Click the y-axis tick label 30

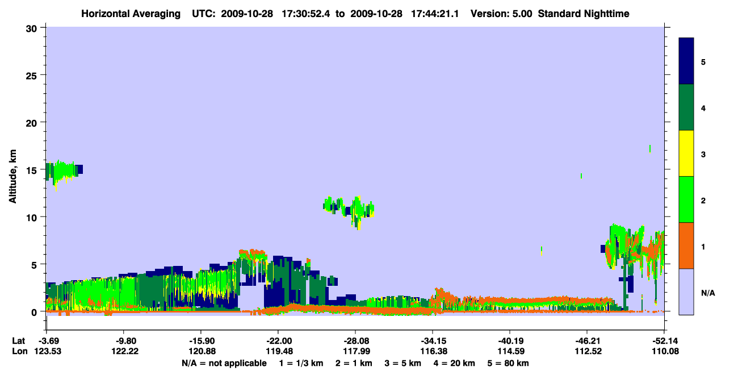(x=33, y=28)
